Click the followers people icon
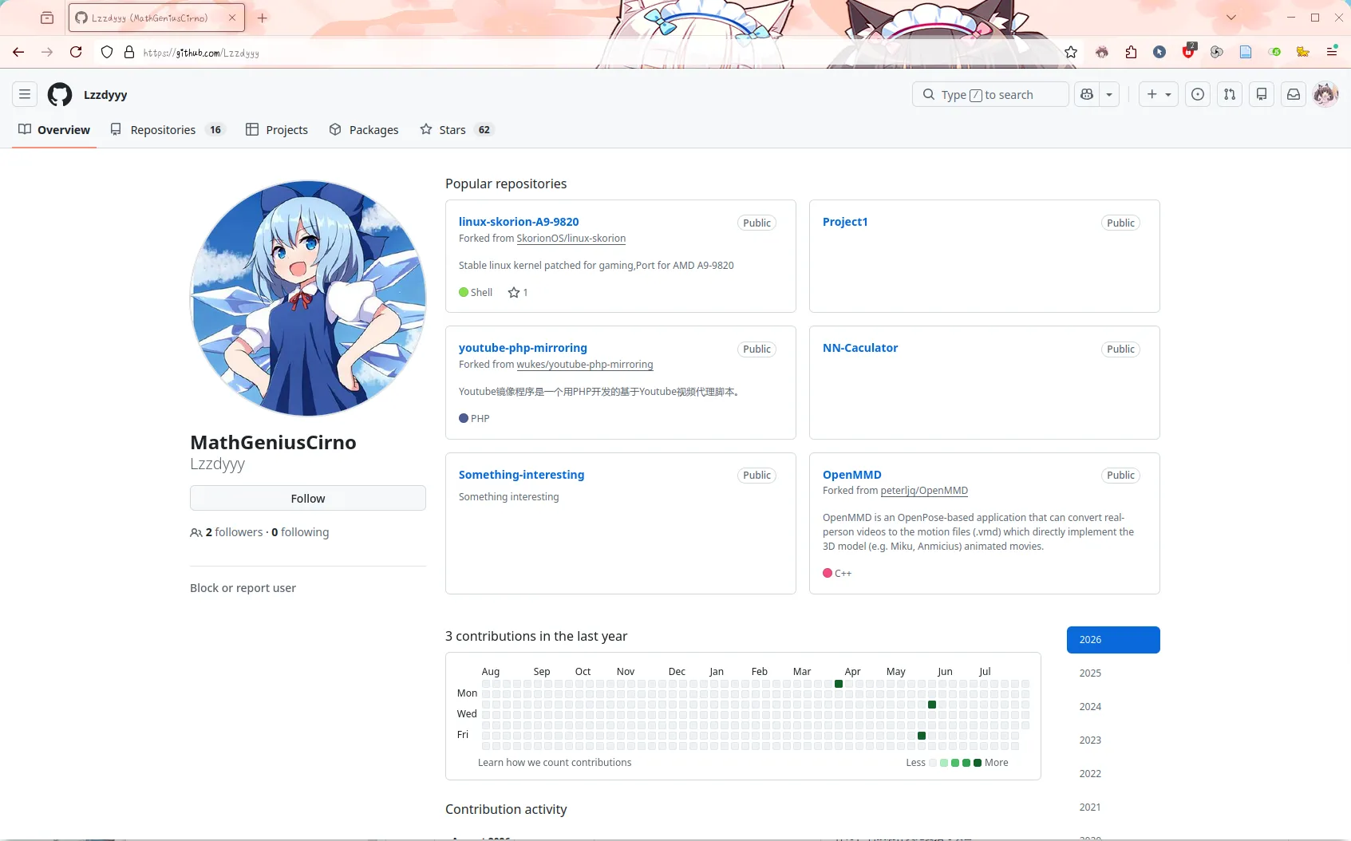The height and width of the screenshot is (841, 1351). coord(196,533)
